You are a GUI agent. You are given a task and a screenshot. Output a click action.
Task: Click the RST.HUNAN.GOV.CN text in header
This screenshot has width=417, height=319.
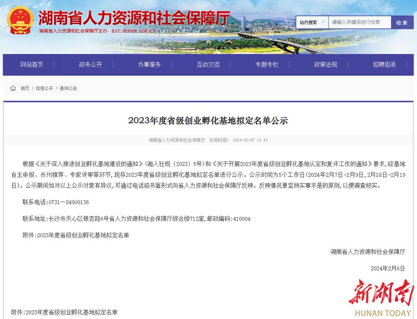(134, 31)
